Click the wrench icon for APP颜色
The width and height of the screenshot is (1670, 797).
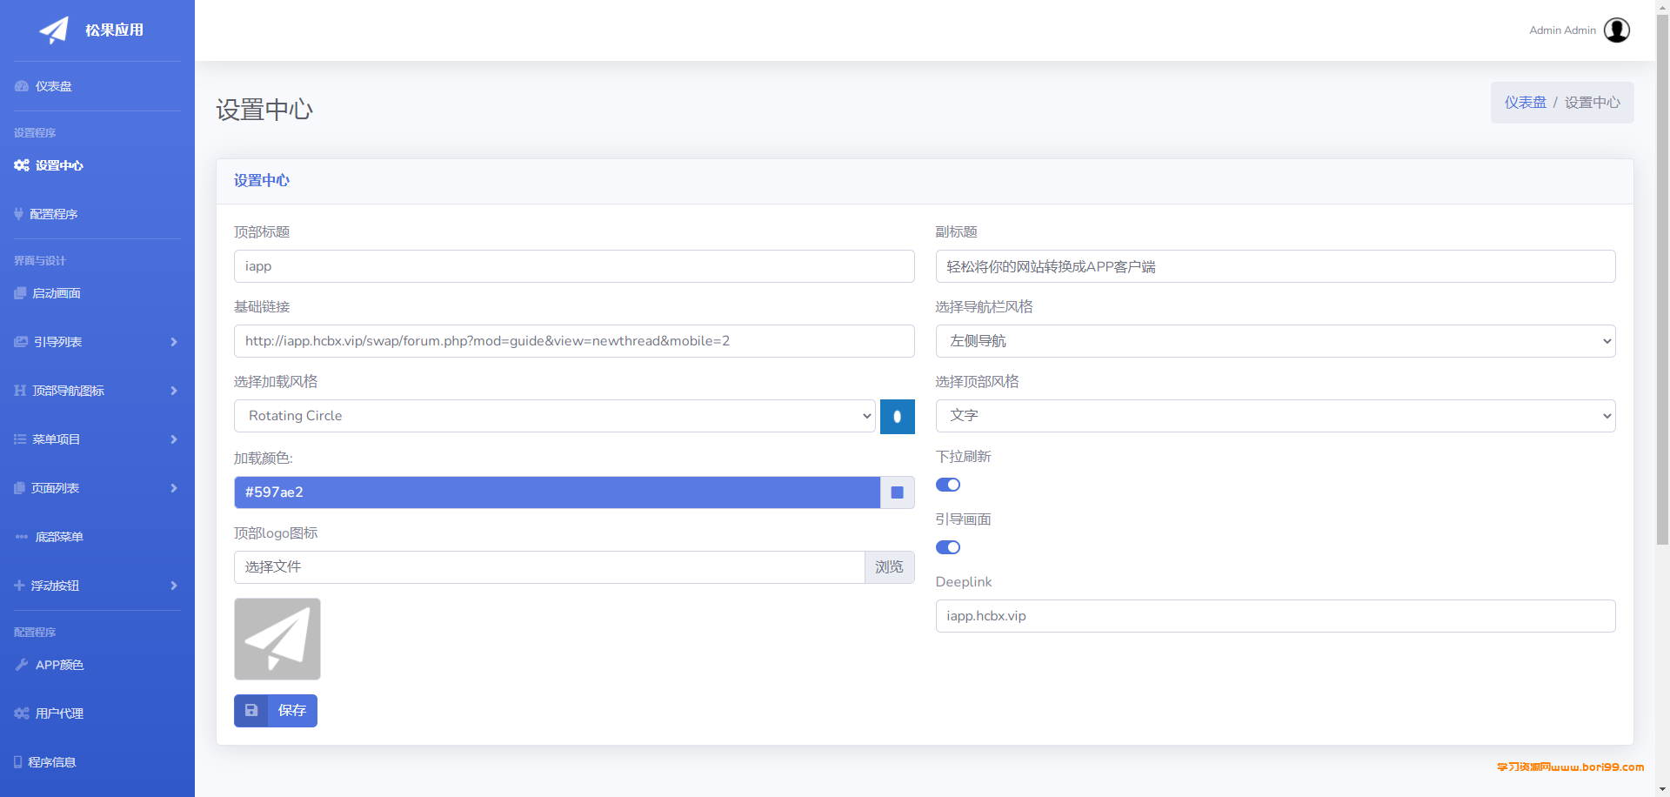coord(22,665)
